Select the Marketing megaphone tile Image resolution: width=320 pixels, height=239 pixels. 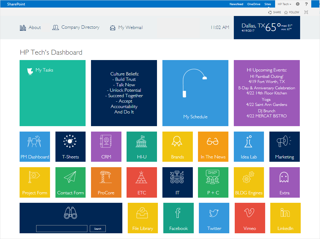tap(284, 147)
